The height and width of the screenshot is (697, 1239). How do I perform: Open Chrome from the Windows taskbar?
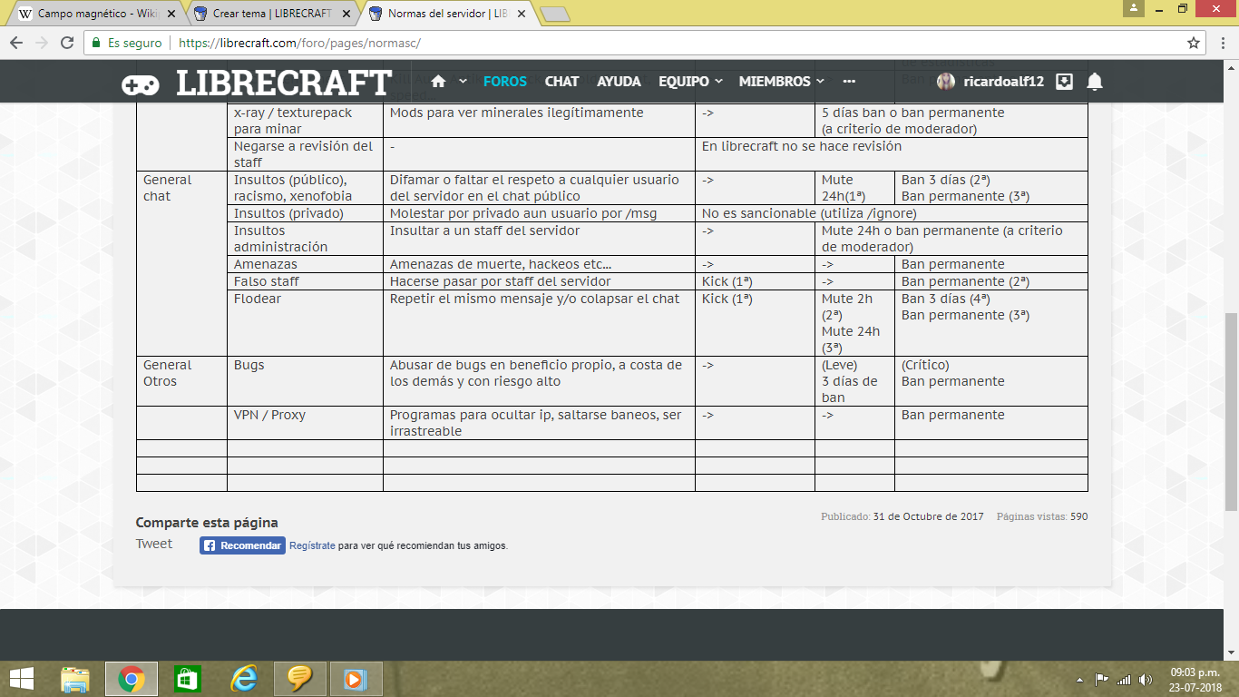(x=131, y=679)
